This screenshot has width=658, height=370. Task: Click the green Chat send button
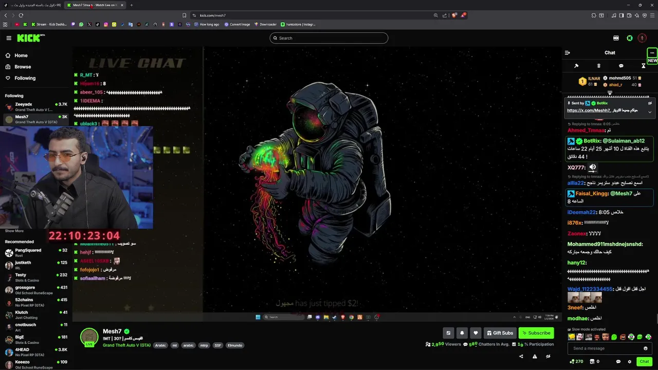pyautogui.click(x=644, y=361)
